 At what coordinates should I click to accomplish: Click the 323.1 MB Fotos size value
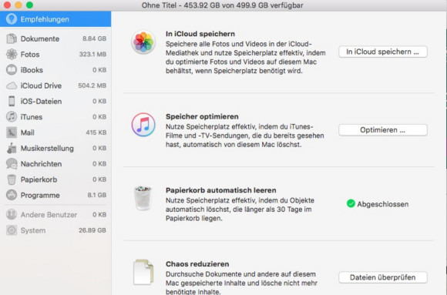(92, 54)
